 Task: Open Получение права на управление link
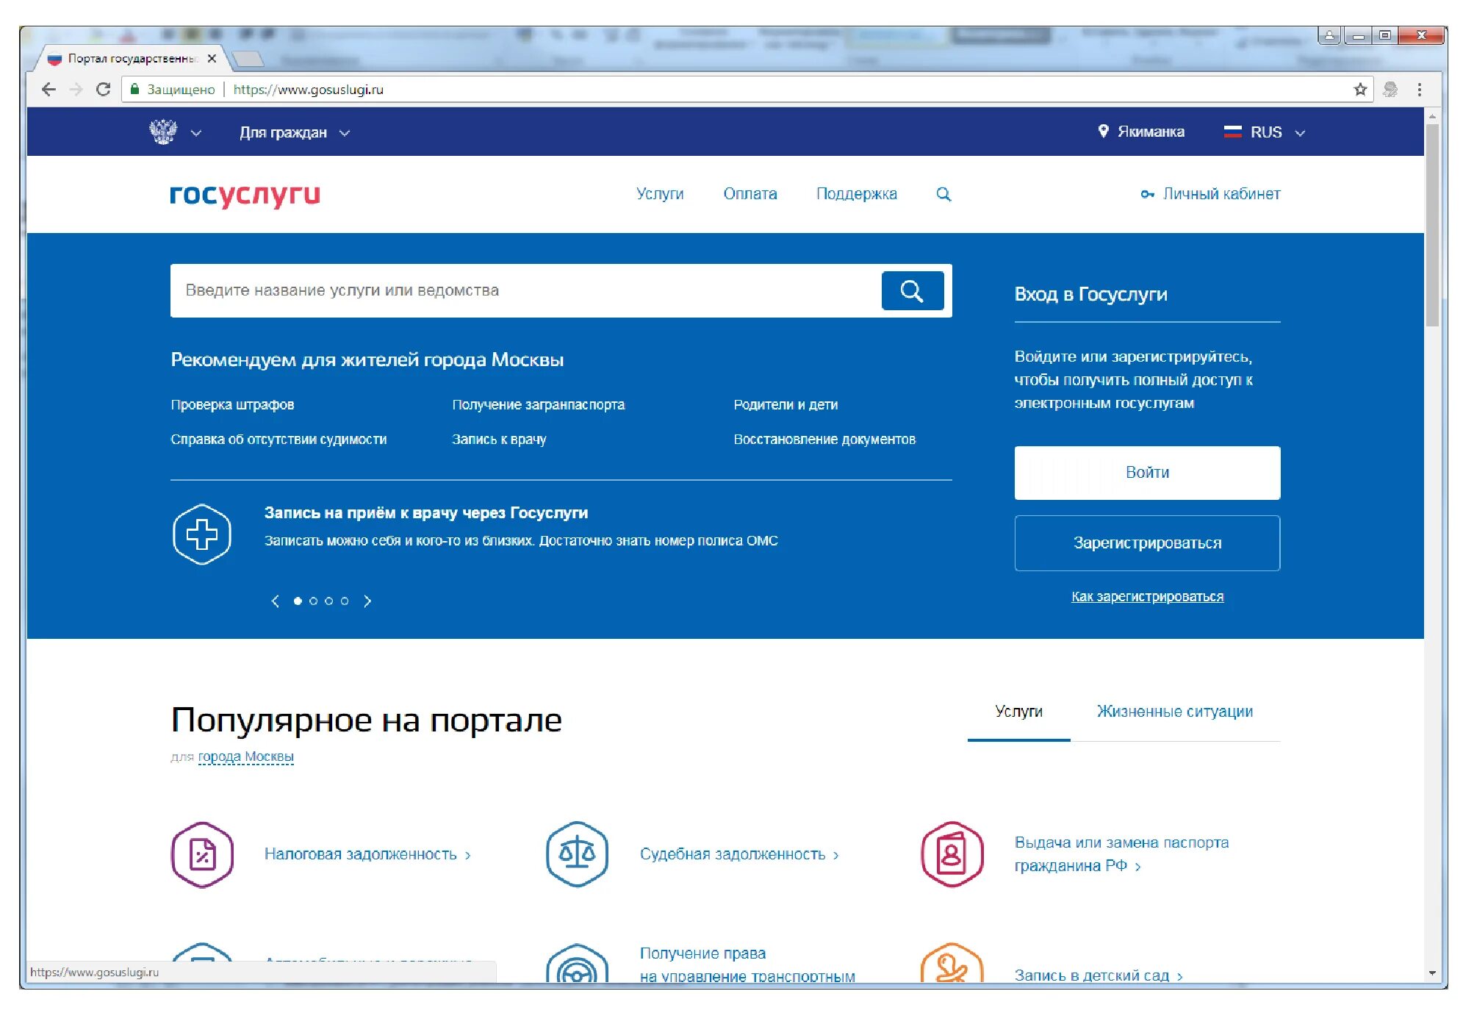pos(747,964)
